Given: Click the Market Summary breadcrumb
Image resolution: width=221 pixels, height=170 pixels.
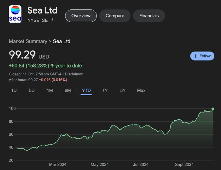Looking at the screenshot, I should coord(28,41).
